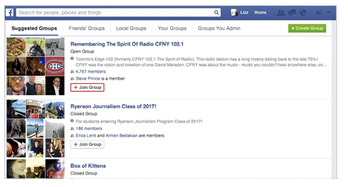
Task: Open the Privacy Shortcuts lock icon
Action: (x=319, y=13)
